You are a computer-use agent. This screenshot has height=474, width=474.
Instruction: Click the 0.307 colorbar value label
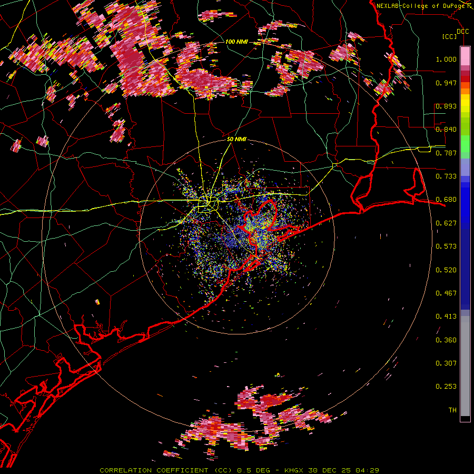(x=446, y=363)
